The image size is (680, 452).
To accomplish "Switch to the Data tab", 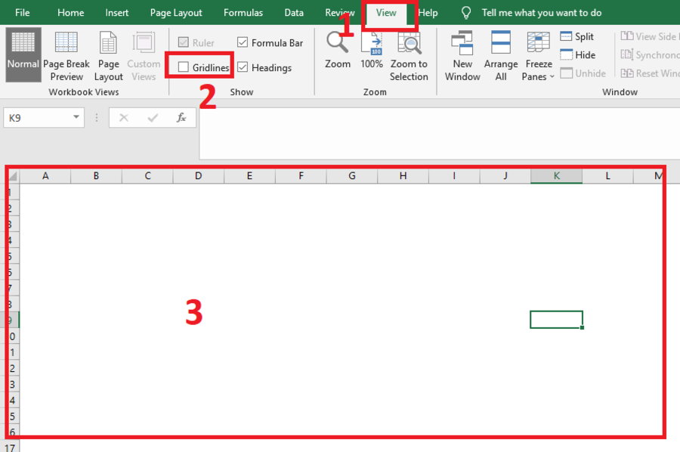I will pyautogui.click(x=294, y=13).
